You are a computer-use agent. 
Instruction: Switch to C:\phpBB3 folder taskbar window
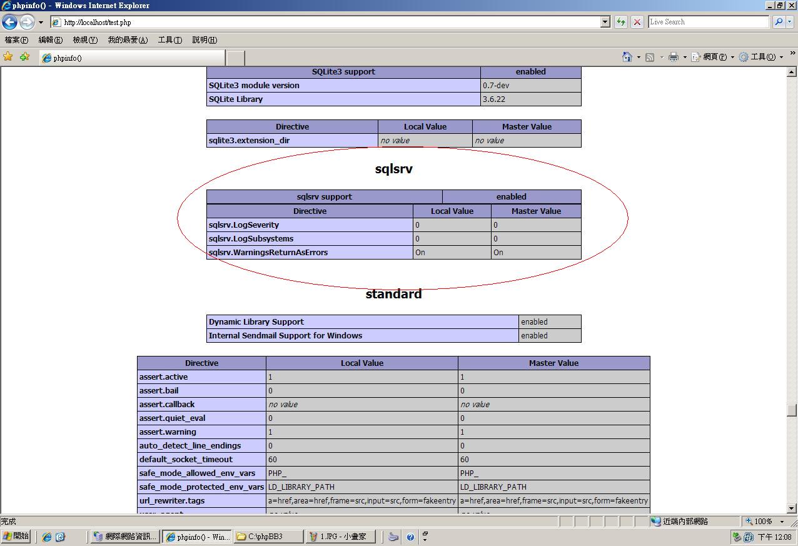268,537
